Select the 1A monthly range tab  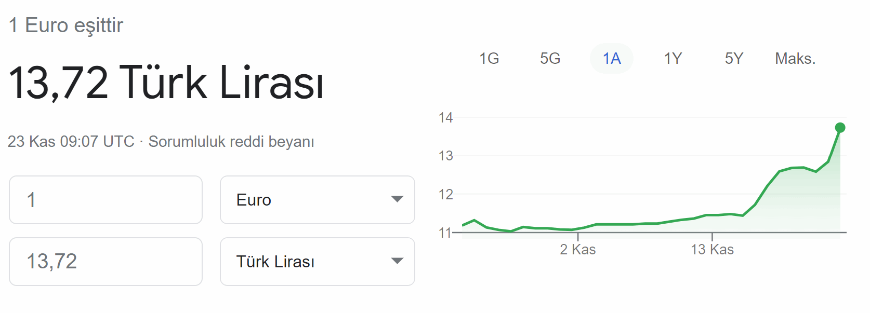pyautogui.click(x=612, y=59)
